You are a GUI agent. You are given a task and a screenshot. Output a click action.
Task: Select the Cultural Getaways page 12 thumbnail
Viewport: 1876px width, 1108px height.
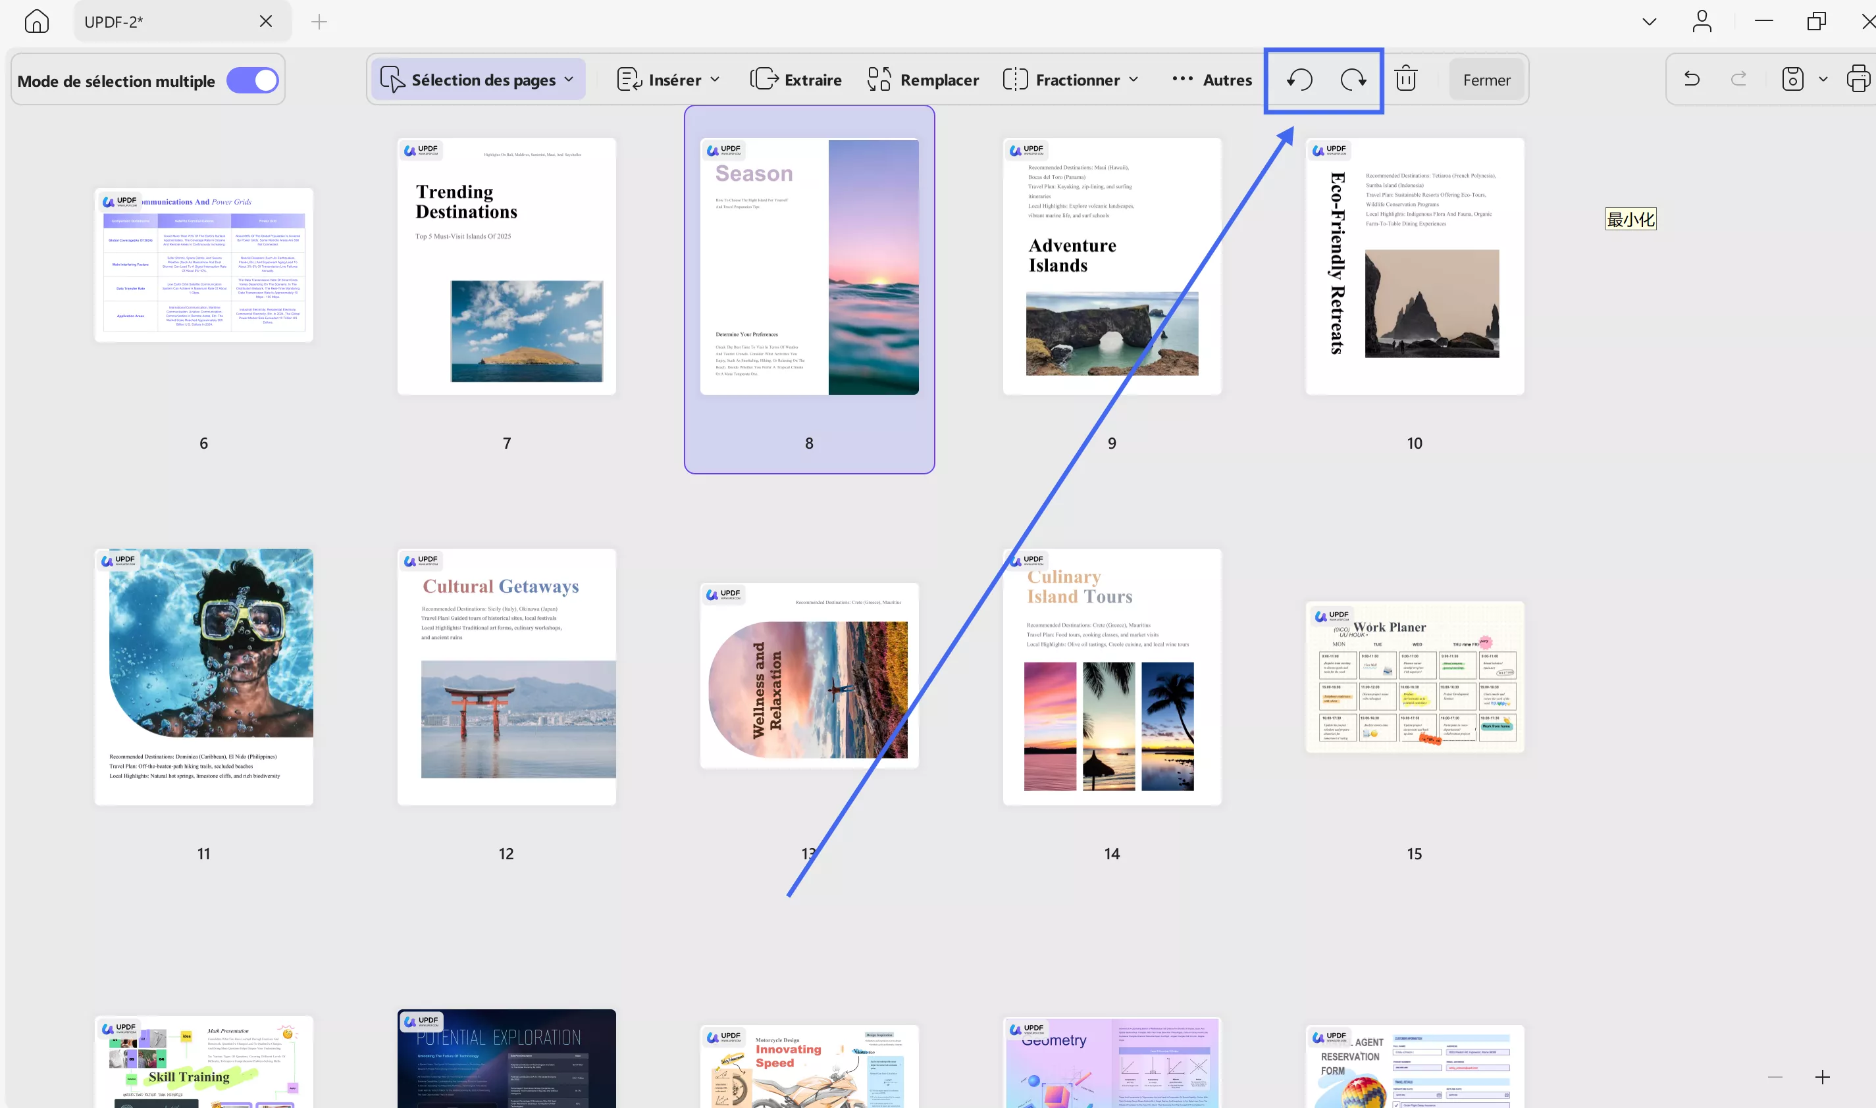point(506,677)
